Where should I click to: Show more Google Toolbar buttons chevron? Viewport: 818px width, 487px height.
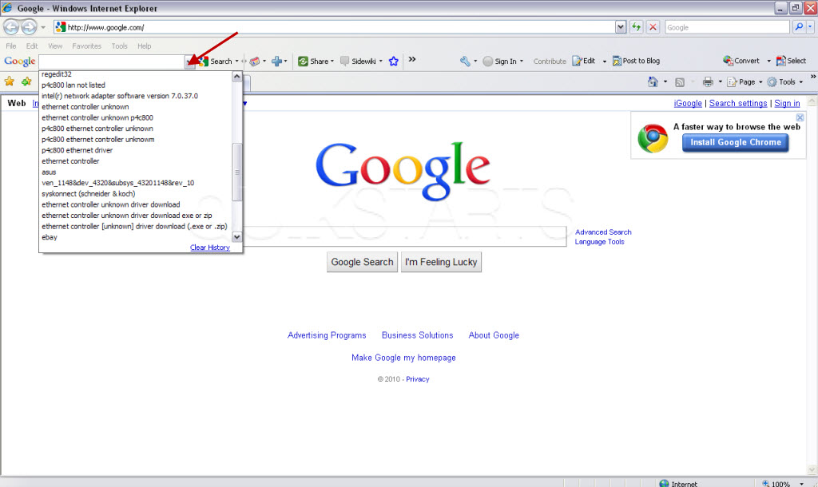pyautogui.click(x=412, y=59)
